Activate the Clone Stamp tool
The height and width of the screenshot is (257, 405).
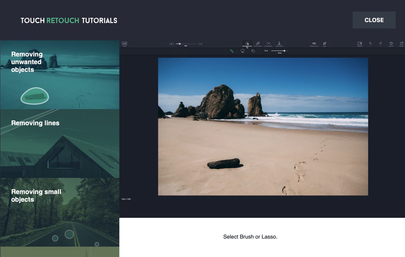point(279,44)
